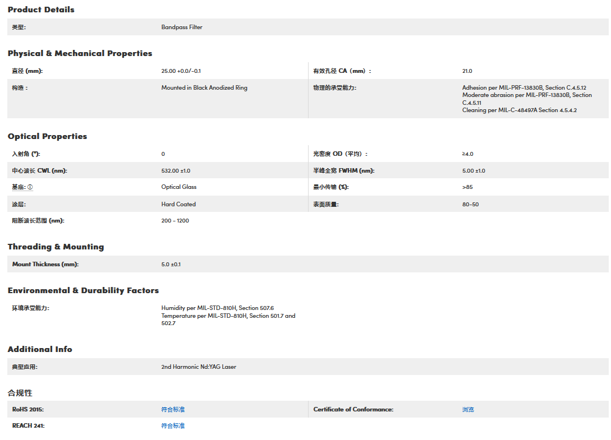Click the info icon beside 基底
The height and width of the screenshot is (440, 611).
pos(30,187)
